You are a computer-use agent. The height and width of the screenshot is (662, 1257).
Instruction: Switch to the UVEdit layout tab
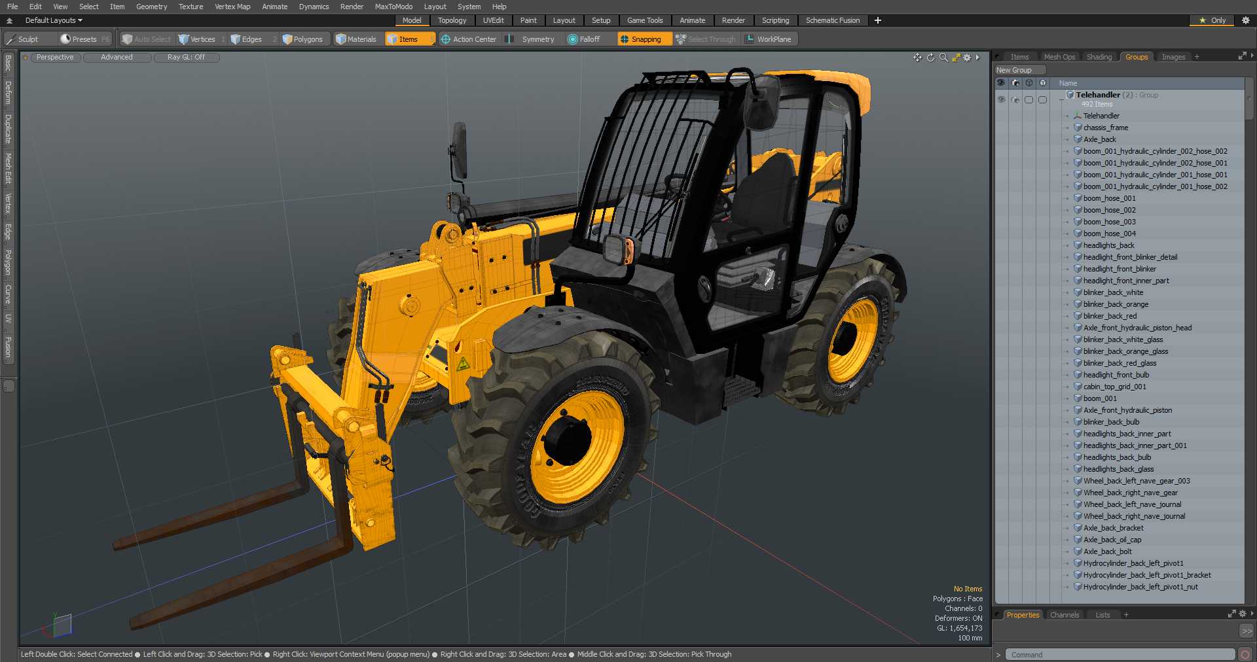[493, 20]
